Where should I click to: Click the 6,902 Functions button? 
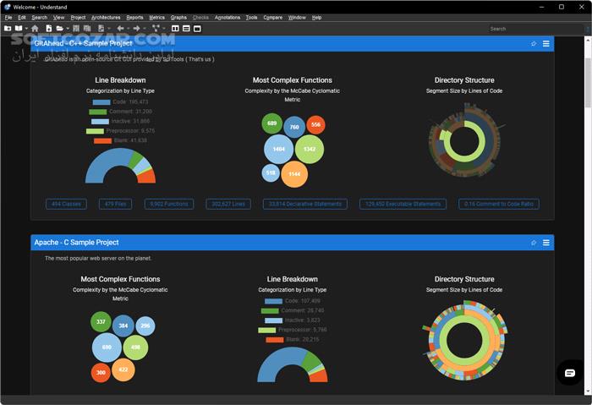[x=167, y=204]
